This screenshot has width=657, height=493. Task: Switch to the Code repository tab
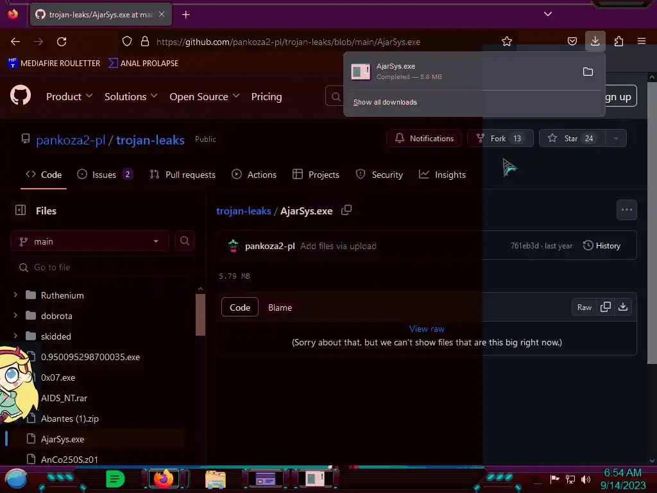[44, 175]
